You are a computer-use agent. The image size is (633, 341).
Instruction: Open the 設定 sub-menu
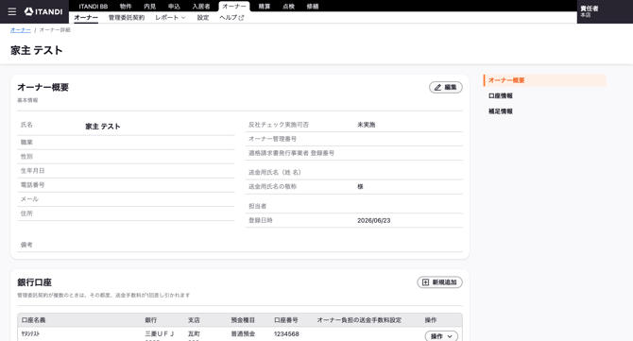[203, 18]
